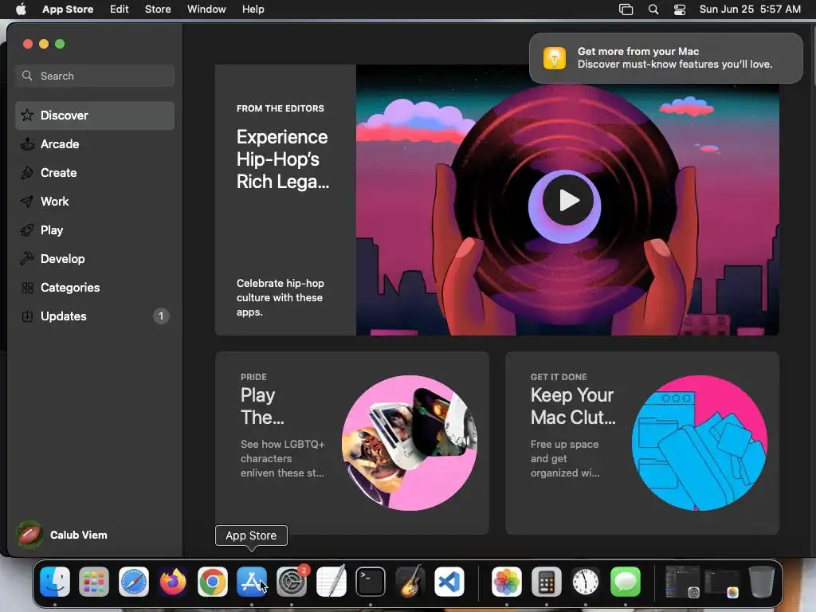Open Spotlight search in menu bar

(653, 10)
